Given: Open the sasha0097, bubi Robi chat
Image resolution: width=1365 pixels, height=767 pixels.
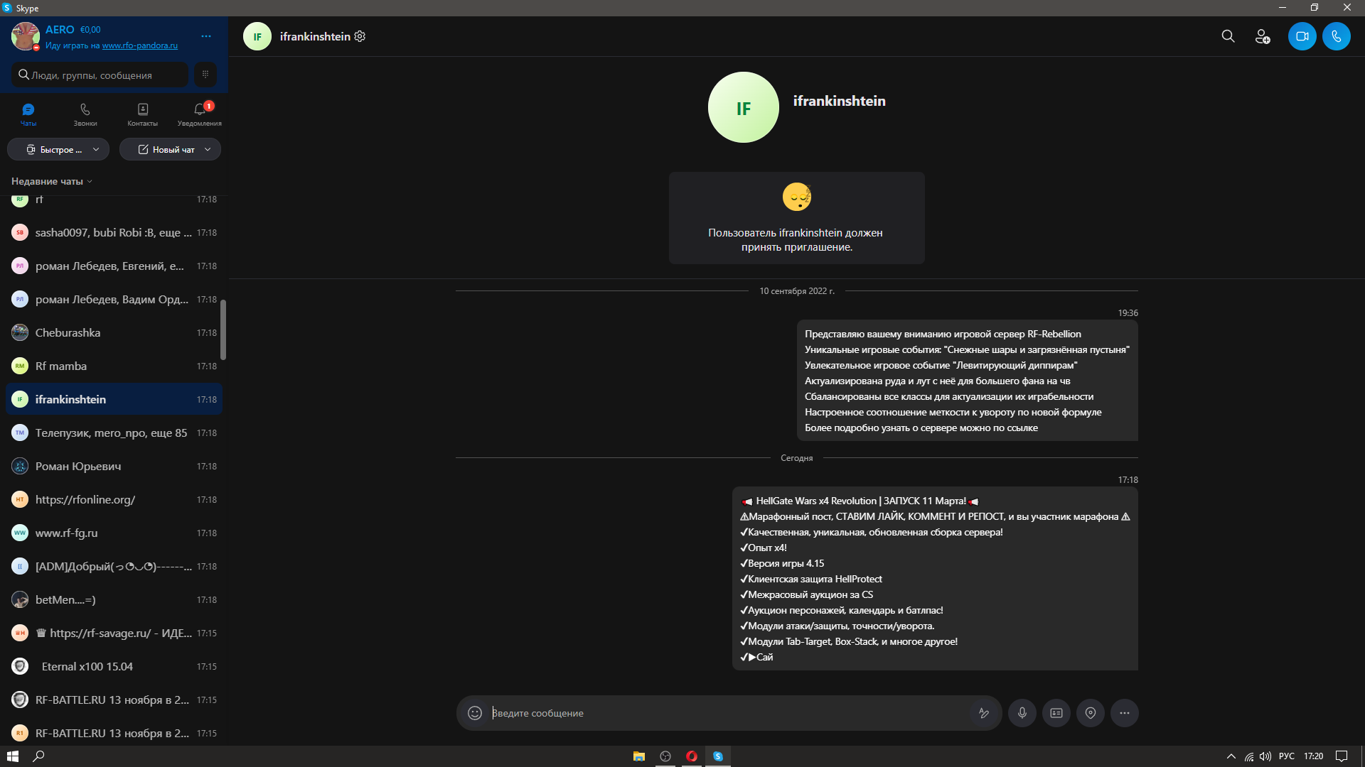Looking at the screenshot, I should [x=114, y=232].
